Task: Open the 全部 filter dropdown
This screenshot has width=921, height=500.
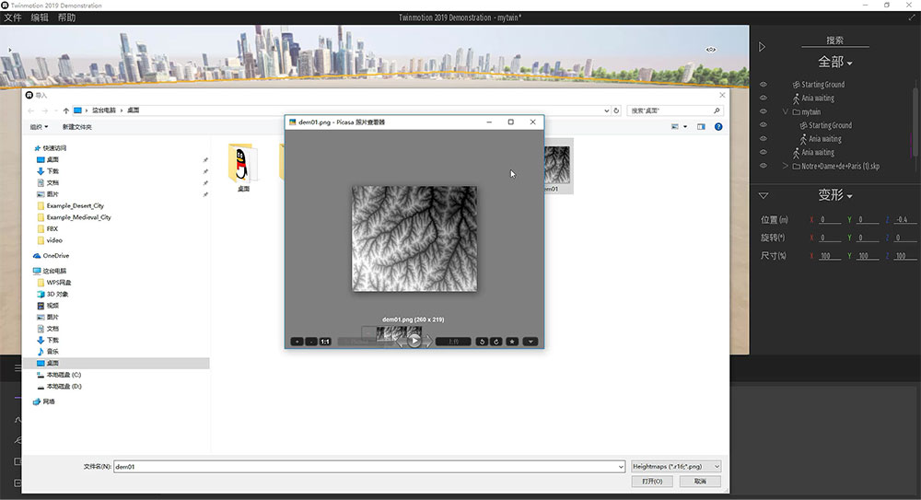Action: pos(835,63)
